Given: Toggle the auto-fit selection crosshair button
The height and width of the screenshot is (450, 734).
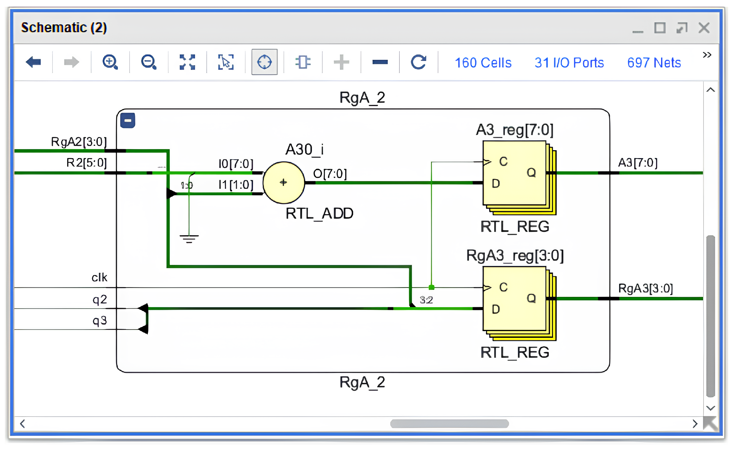Looking at the screenshot, I should tap(264, 62).
